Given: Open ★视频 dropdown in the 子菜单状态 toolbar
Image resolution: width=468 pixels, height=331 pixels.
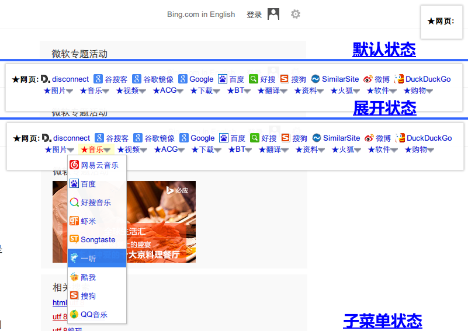Looking at the screenshot, I should click(x=132, y=149).
